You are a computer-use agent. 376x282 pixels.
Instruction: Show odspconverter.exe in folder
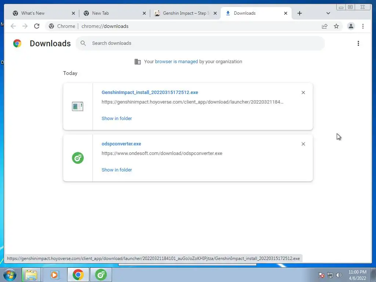tap(117, 170)
